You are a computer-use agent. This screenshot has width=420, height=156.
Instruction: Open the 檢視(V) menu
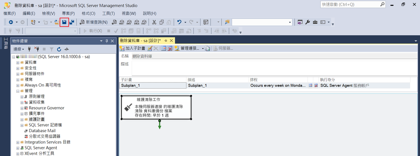(x=48, y=14)
